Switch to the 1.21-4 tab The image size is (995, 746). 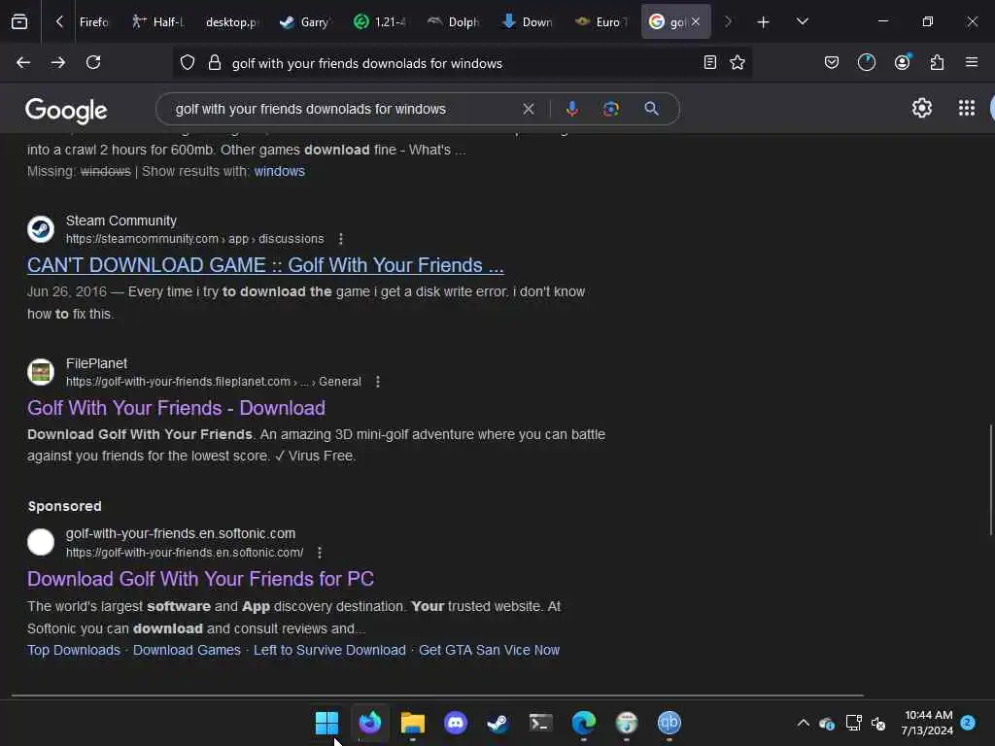(x=380, y=22)
